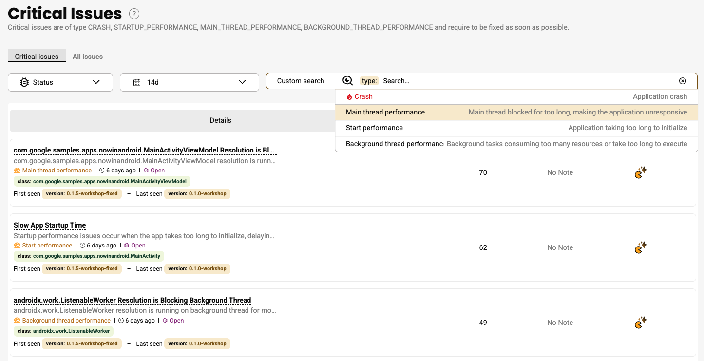Image resolution: width=704 pixels, height=361 pixels.
Task: Click AI assistant icon for MainActivityViewModel issue
Action: click(x=640, y=172)
